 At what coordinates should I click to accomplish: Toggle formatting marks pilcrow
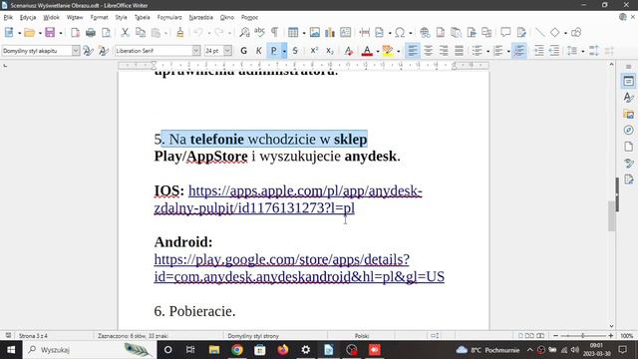275,33
